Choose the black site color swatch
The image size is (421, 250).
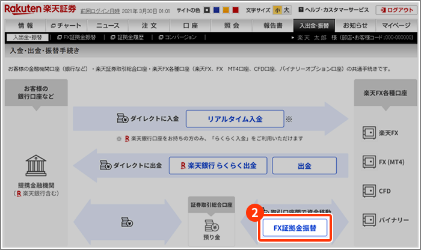[x=207, y=10]
